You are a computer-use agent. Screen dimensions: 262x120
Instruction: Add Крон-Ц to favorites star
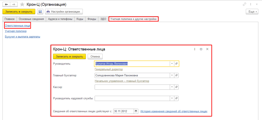[23, 5]
